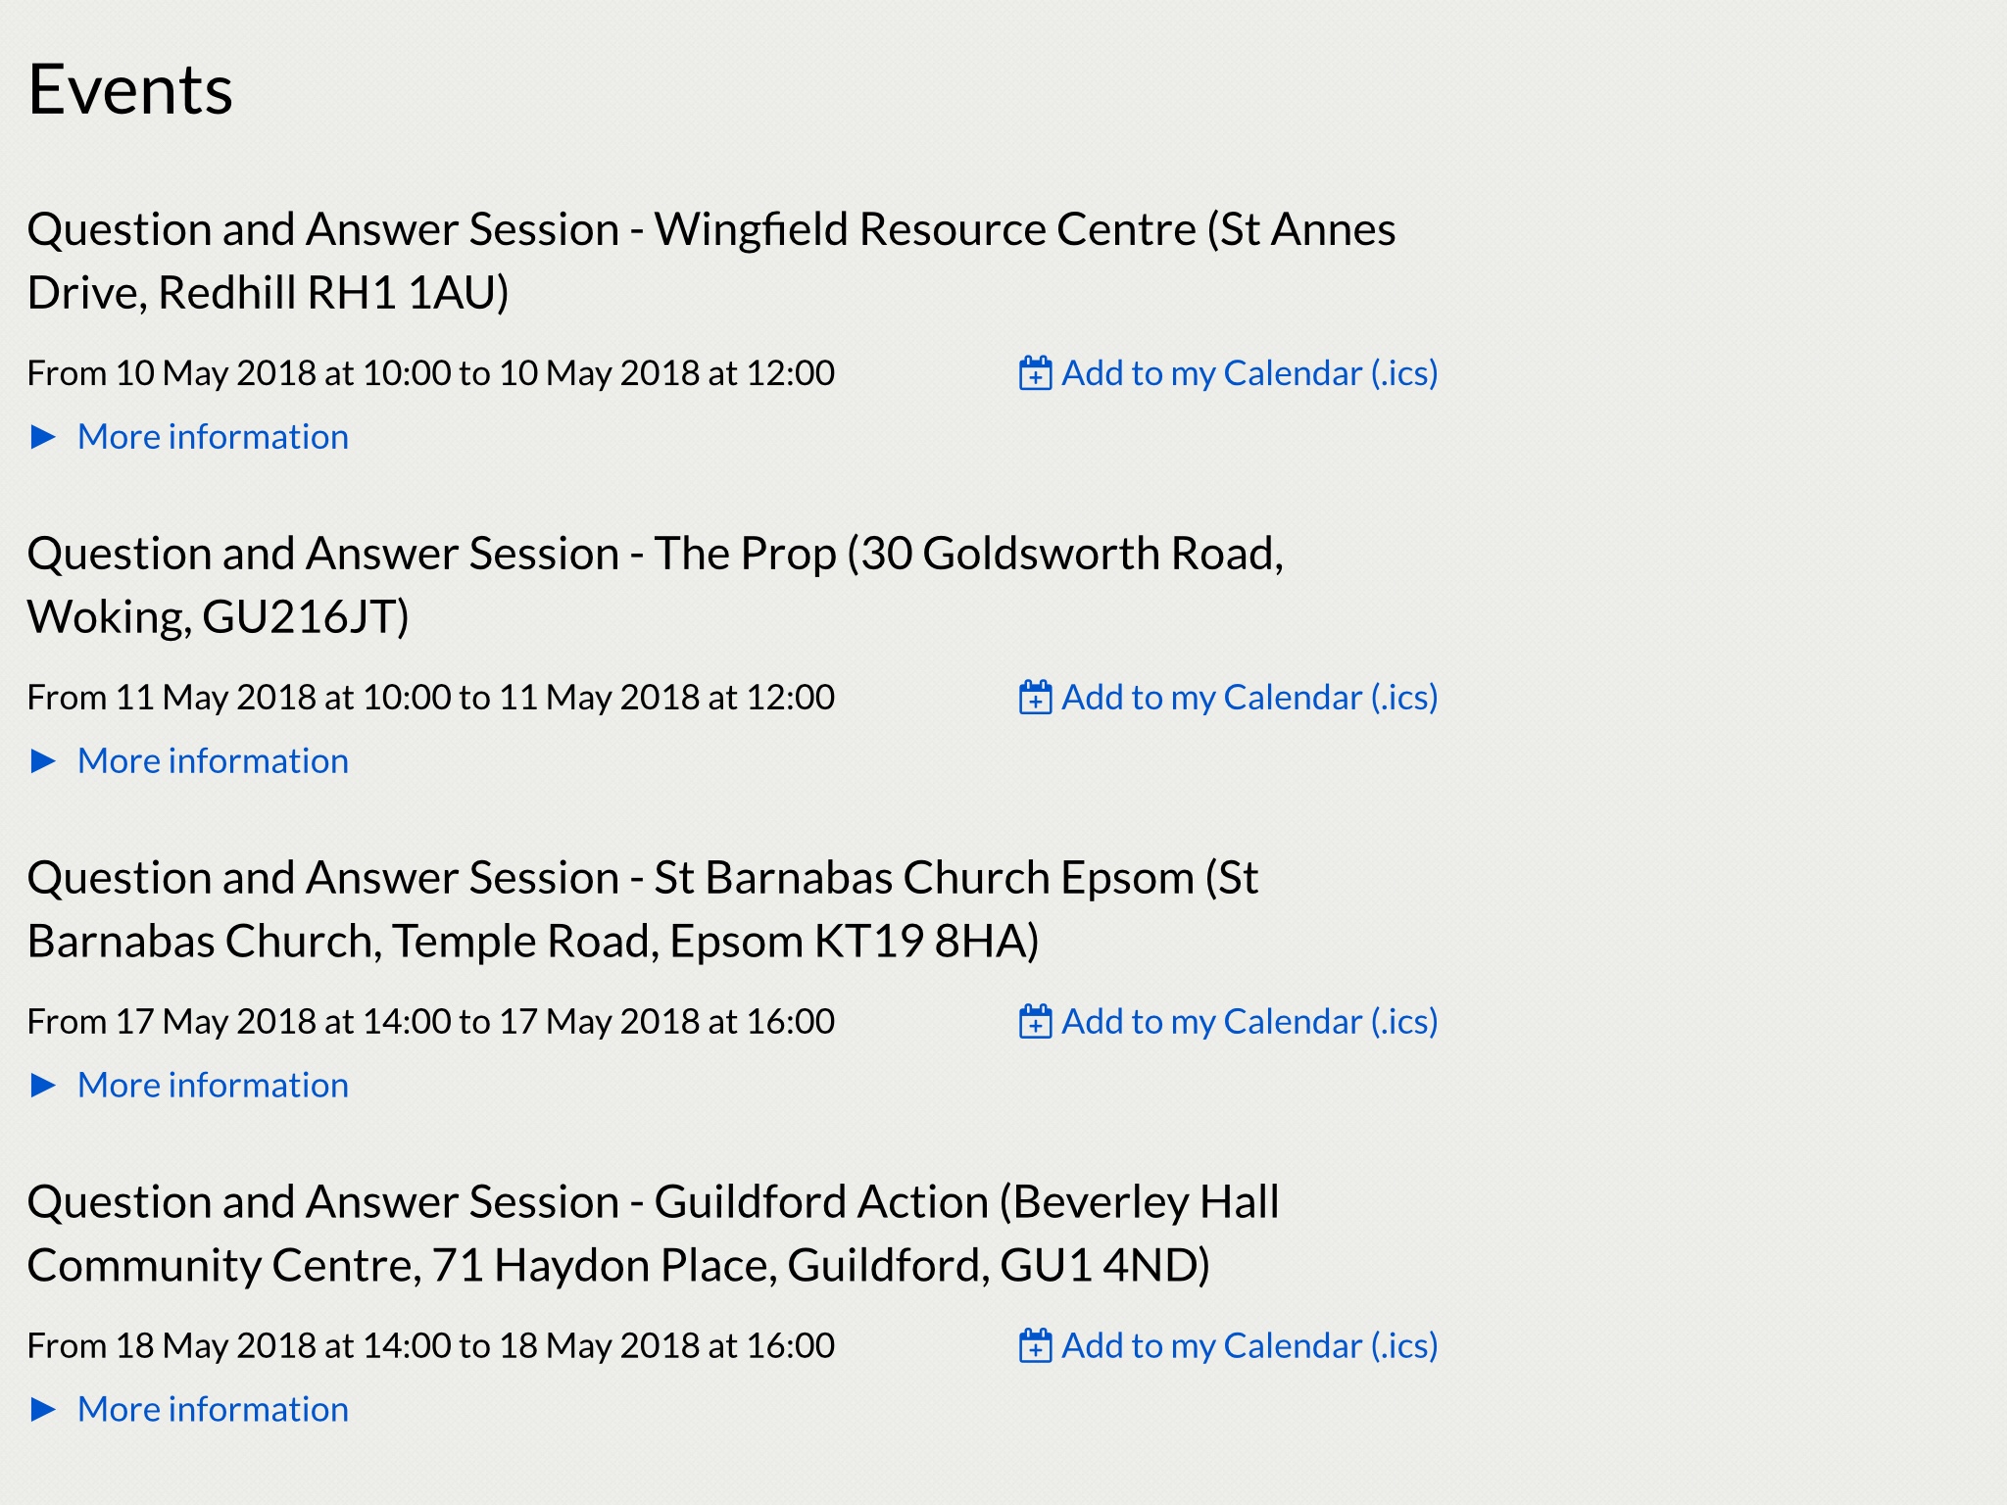Show "More information" for the Redhill session
The height and width of the screenshot is (1505, 2007).
tap(213, 437)
